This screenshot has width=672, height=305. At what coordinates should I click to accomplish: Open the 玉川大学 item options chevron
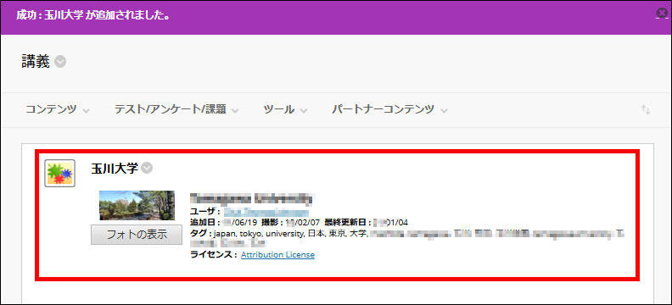click(147, 168)
